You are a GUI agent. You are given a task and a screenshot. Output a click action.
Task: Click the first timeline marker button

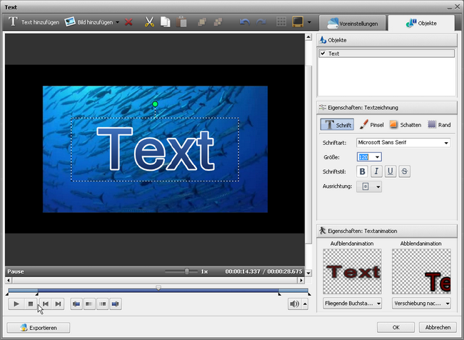[76, 304]
